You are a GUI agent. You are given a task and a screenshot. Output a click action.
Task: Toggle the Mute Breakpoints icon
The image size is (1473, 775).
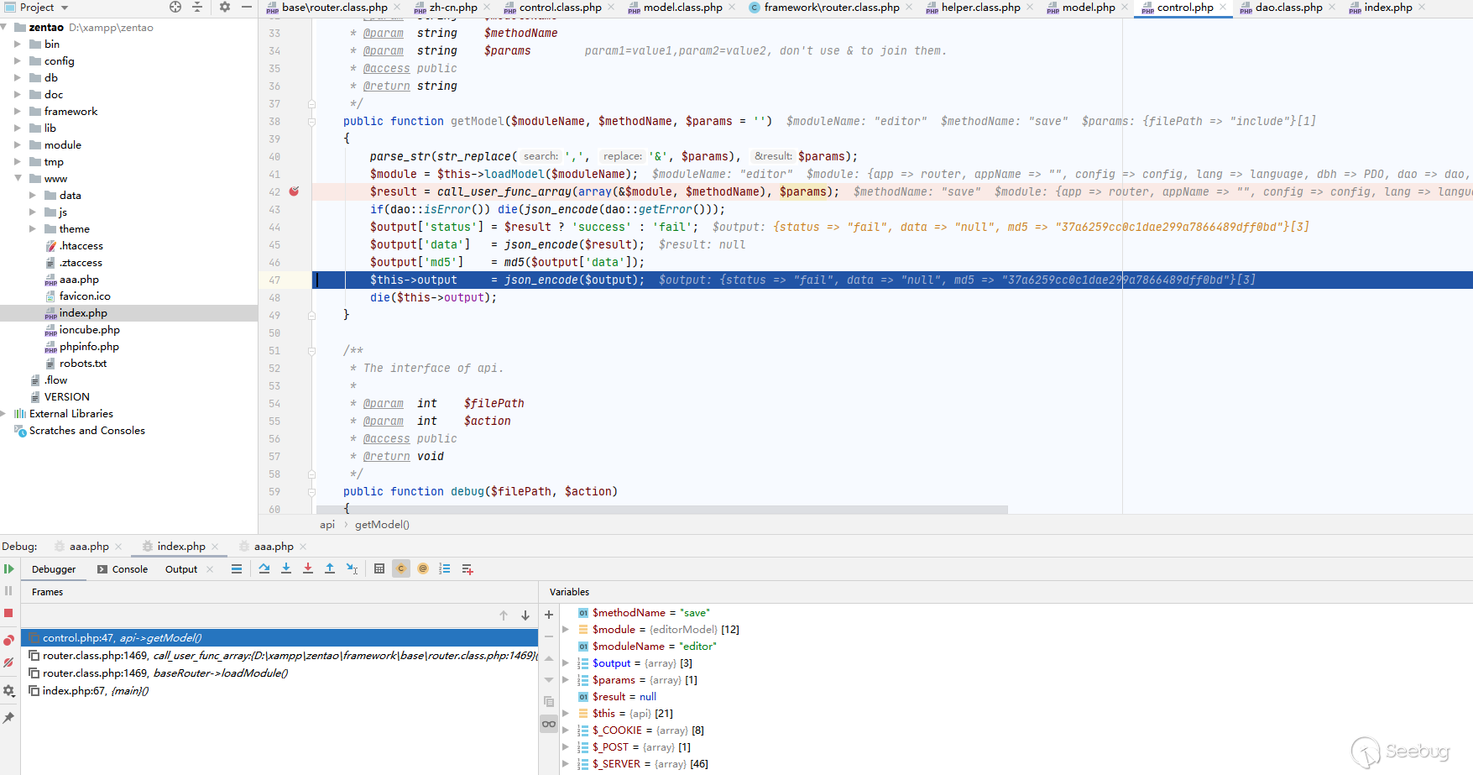[x=9, y=662]
